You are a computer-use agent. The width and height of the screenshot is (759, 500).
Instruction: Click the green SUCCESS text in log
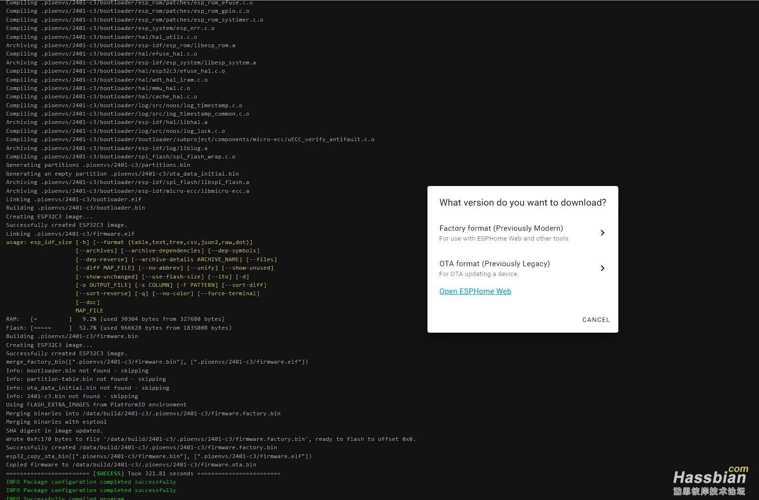pyautogui.click(x=108, y=473)
